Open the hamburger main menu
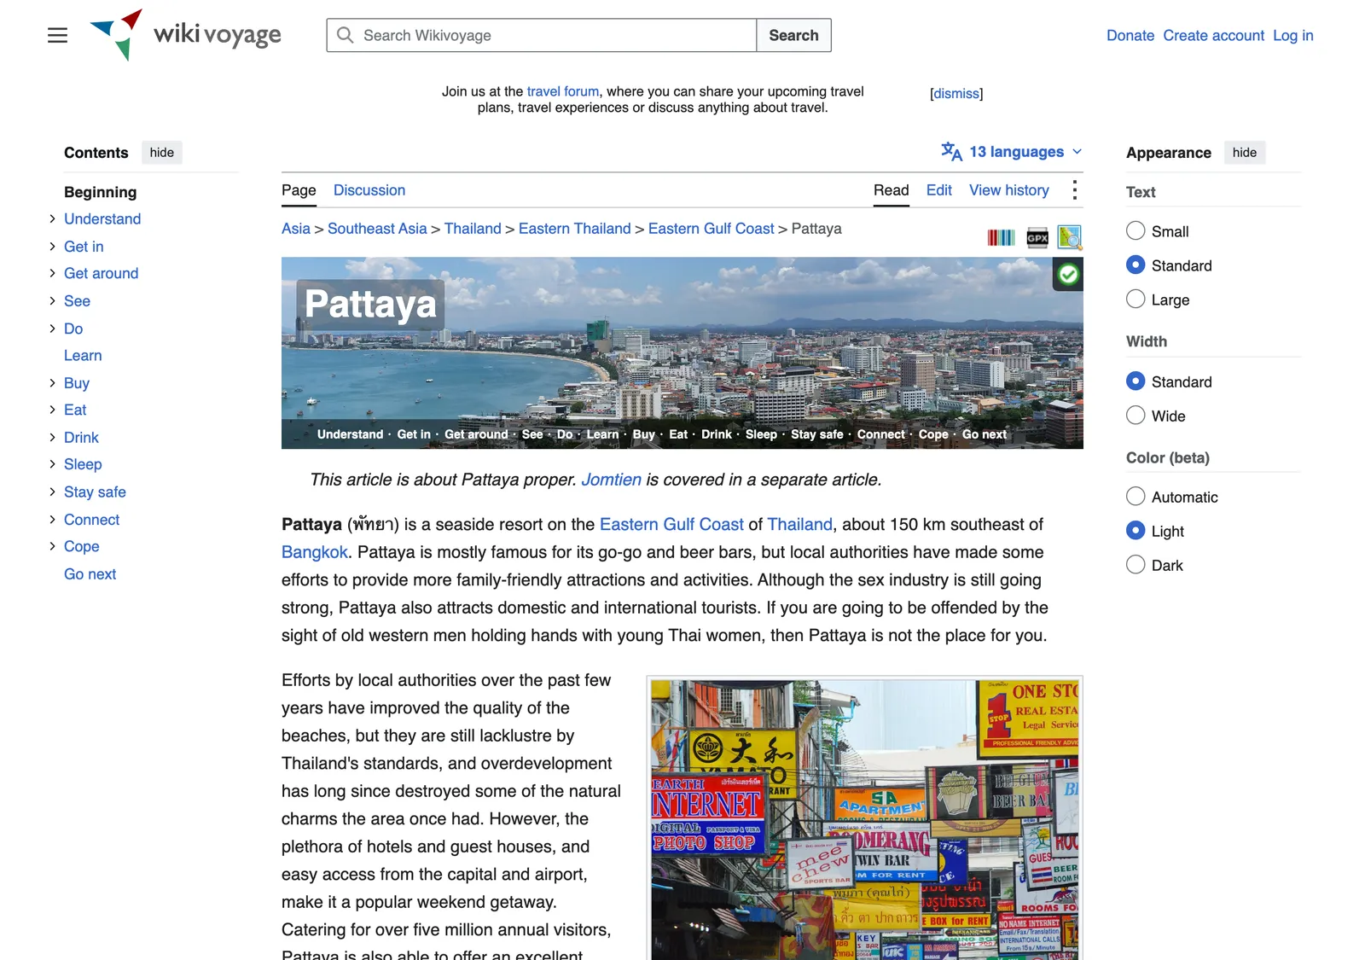This screenshot has height=960, width=1365. click(x=57, y=35)
